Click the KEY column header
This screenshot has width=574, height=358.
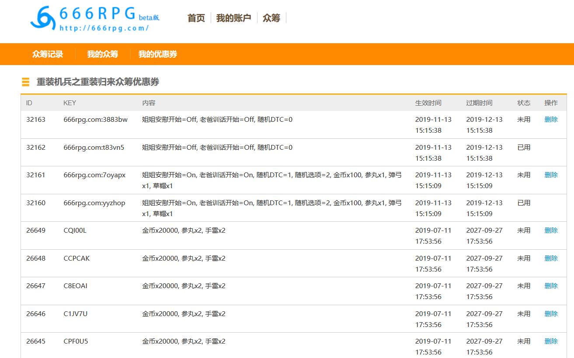click(x=70, y=103)
